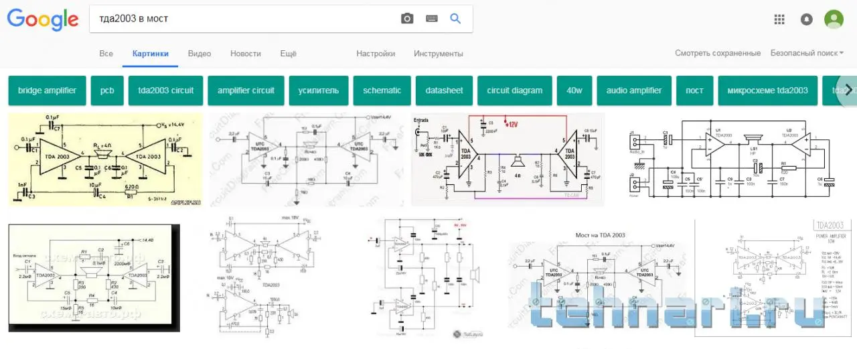
Task: Select the bridge amplifier chip
Action: click(47, 90)
